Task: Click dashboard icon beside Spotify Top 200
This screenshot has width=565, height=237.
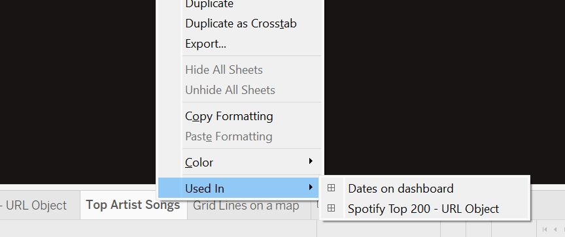Action: coord(331,208)
